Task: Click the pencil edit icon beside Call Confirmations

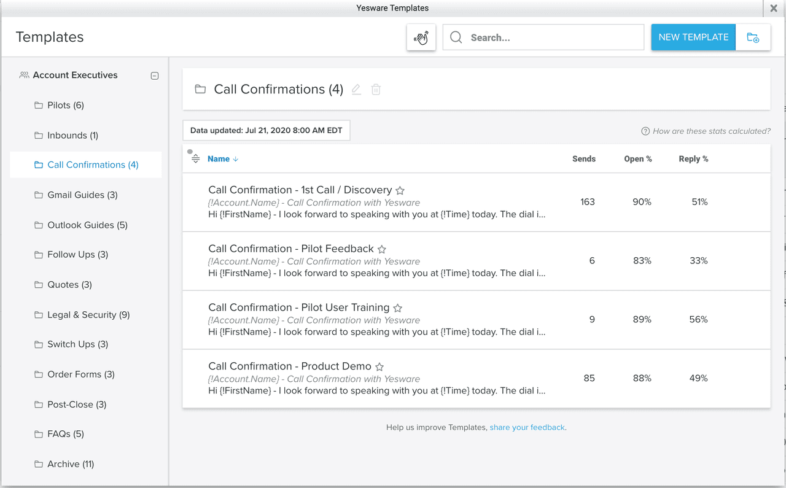Action: coord(356,89)
